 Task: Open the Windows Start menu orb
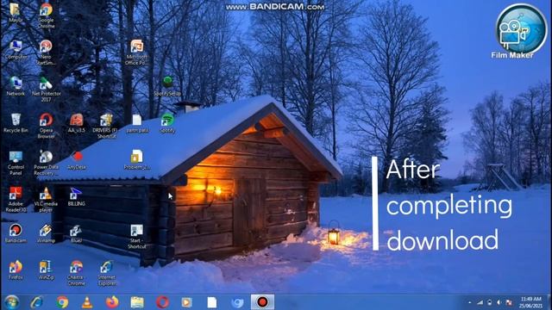[11, 302]
